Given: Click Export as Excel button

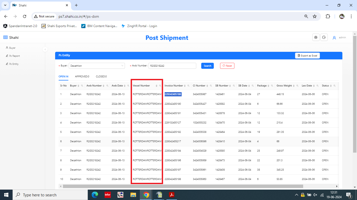Looking at the screenshot, I should tap(307, 56).
